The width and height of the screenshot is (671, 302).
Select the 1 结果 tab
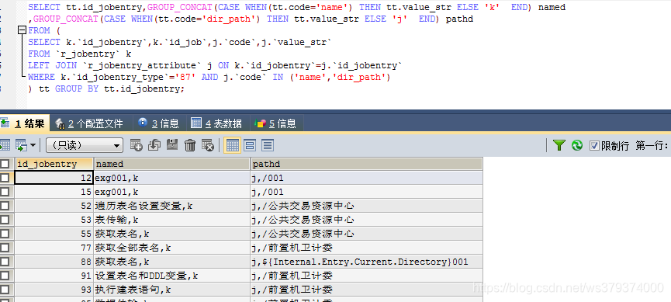pos(25,123)
